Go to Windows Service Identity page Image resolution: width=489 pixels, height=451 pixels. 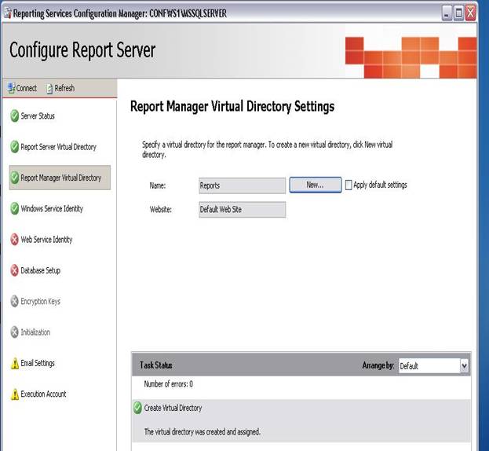pos(52,208)
